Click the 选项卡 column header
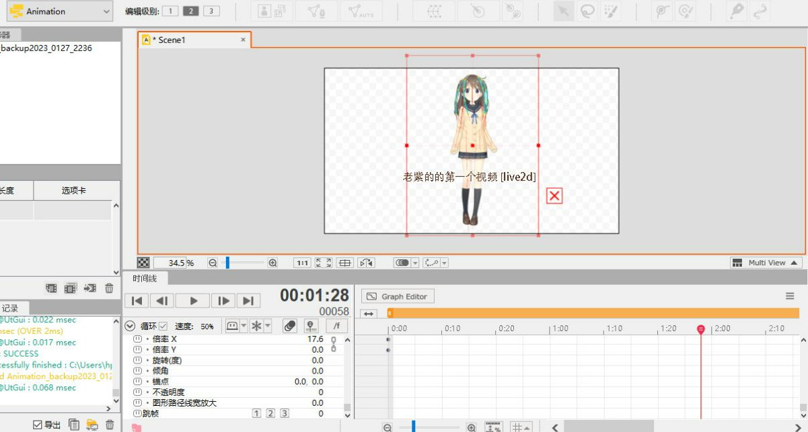Screen dimensions: 808x432 coord(74,191)
